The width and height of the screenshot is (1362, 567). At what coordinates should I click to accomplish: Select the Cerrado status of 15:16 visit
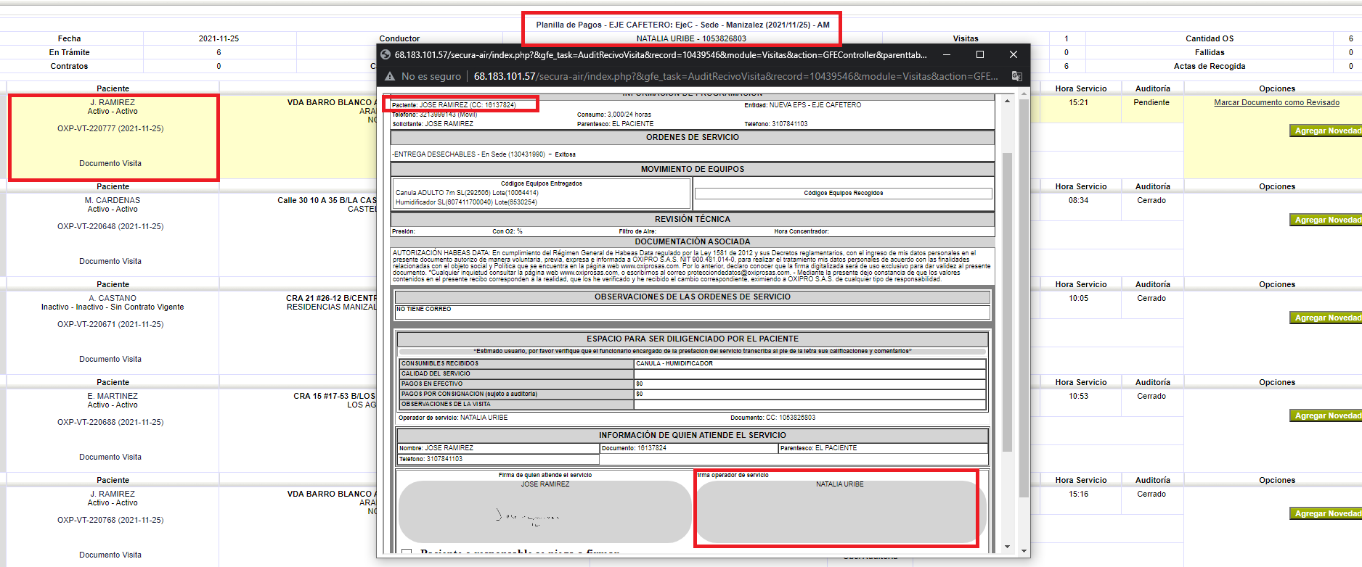(x=1151, y=494)
